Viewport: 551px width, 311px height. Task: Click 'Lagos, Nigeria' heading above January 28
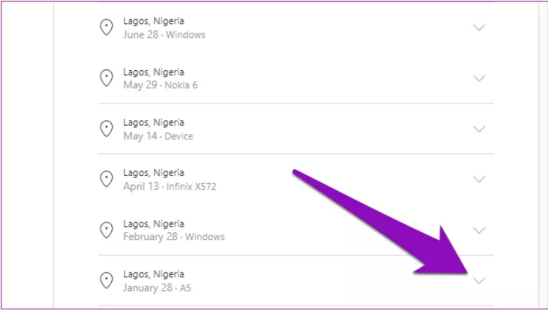point(154,274)
